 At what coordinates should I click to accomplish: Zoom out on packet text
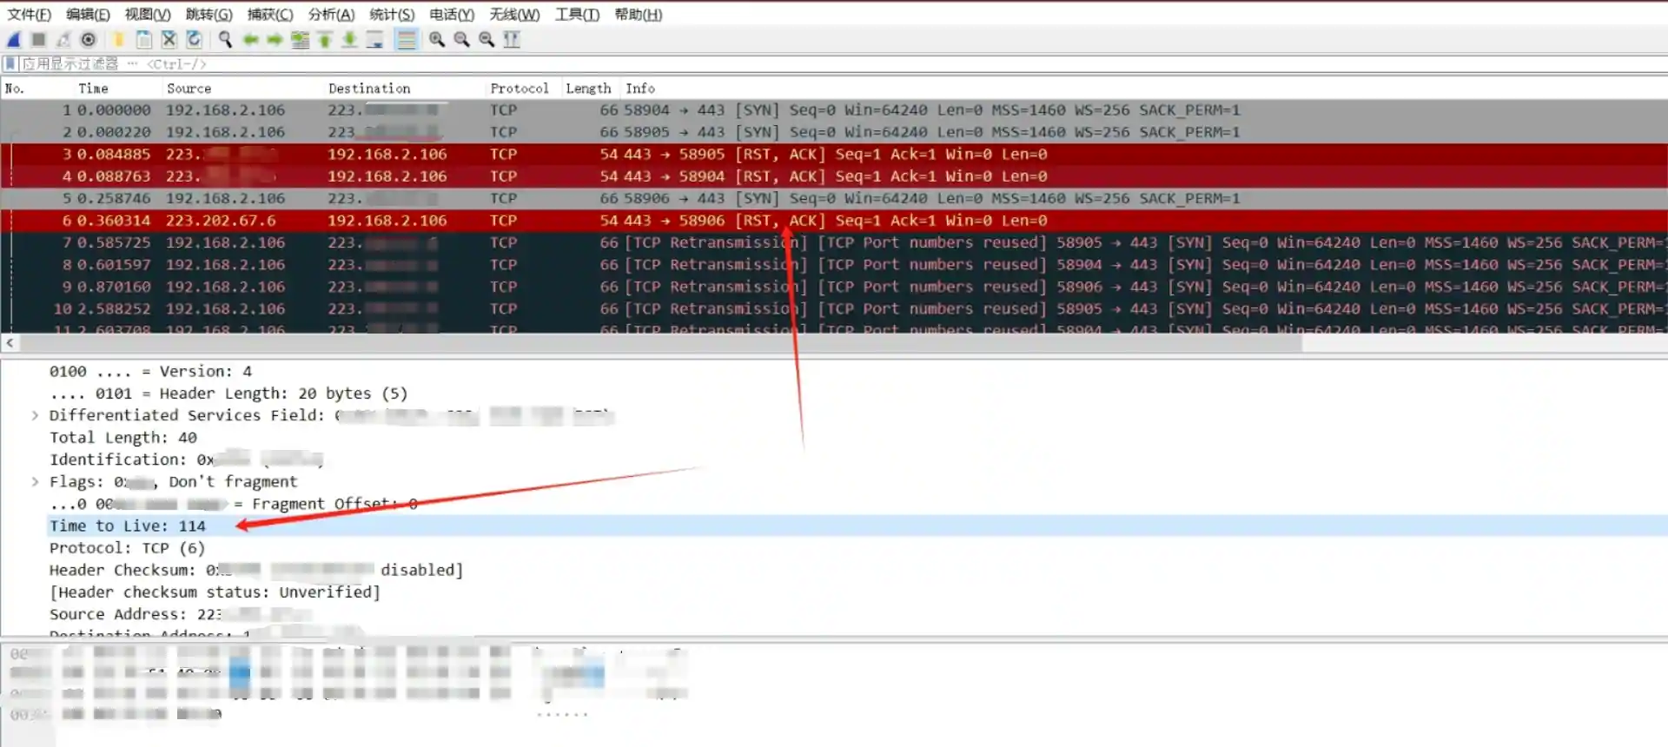pyautogui.click(x=461, y=40)
